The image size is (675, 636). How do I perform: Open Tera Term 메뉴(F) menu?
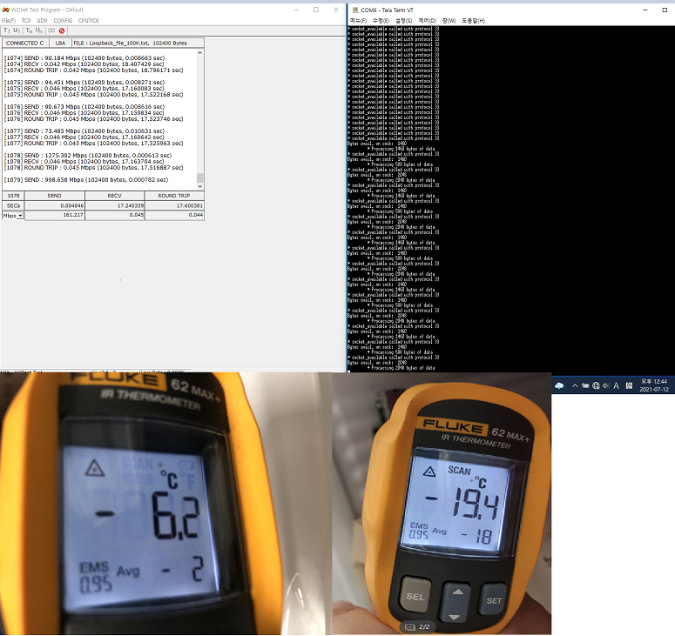coord(358,21)
